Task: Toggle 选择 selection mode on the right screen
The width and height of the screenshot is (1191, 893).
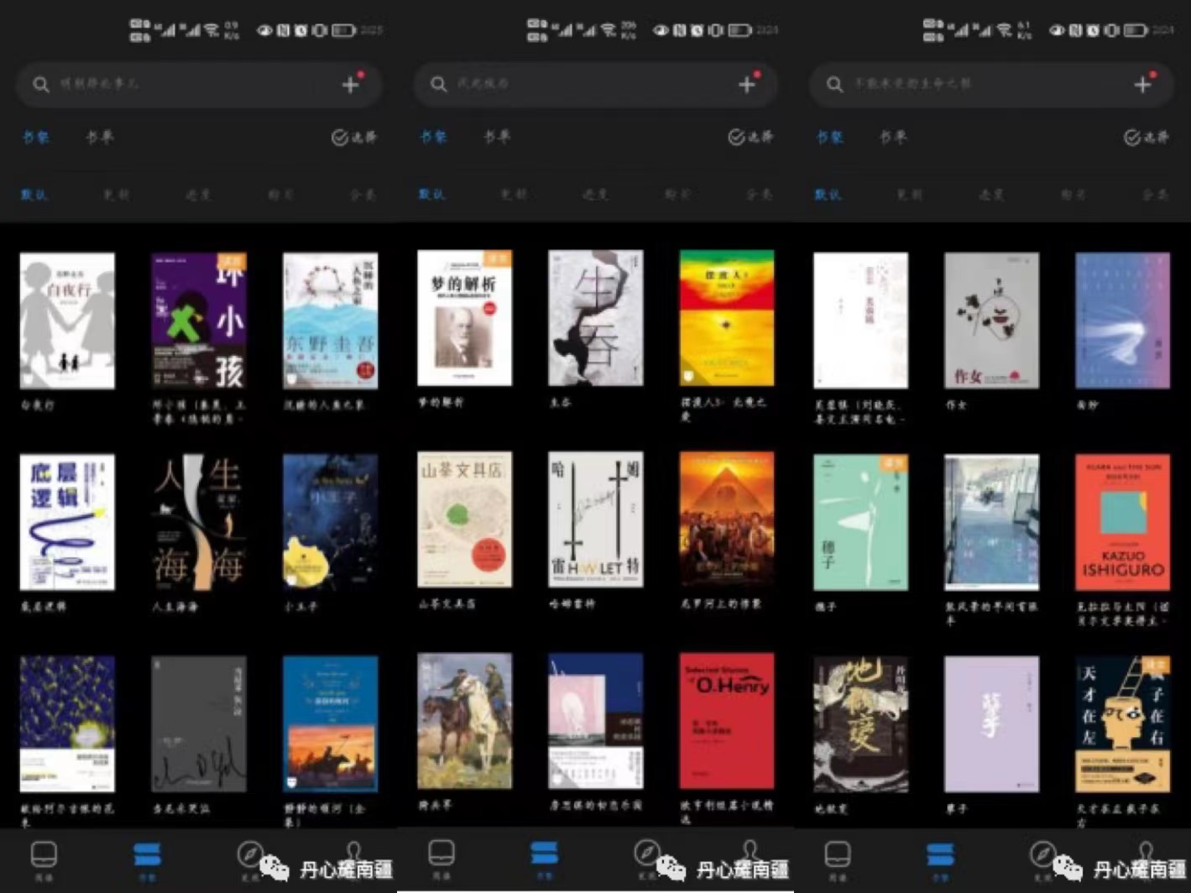Action: pos(1146,137)
